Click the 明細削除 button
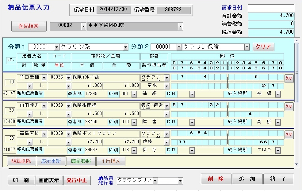The image size is (302, 191). click(21, 161)
